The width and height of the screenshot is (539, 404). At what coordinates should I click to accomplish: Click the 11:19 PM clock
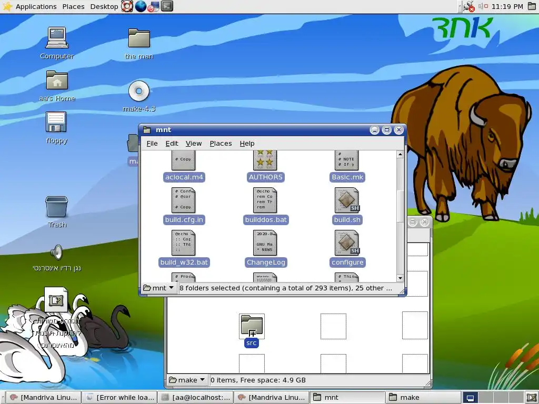pyautogui.click(x=507, y=6)
